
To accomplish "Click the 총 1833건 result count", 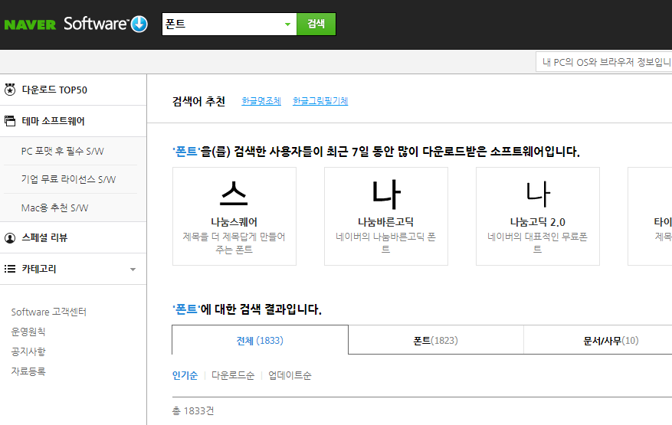I will [x=193, y=411].
